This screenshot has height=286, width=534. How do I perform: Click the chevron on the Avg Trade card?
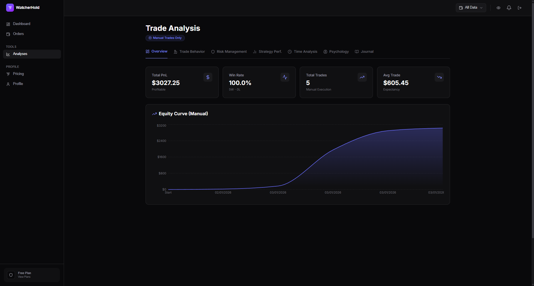click(439, 77)
